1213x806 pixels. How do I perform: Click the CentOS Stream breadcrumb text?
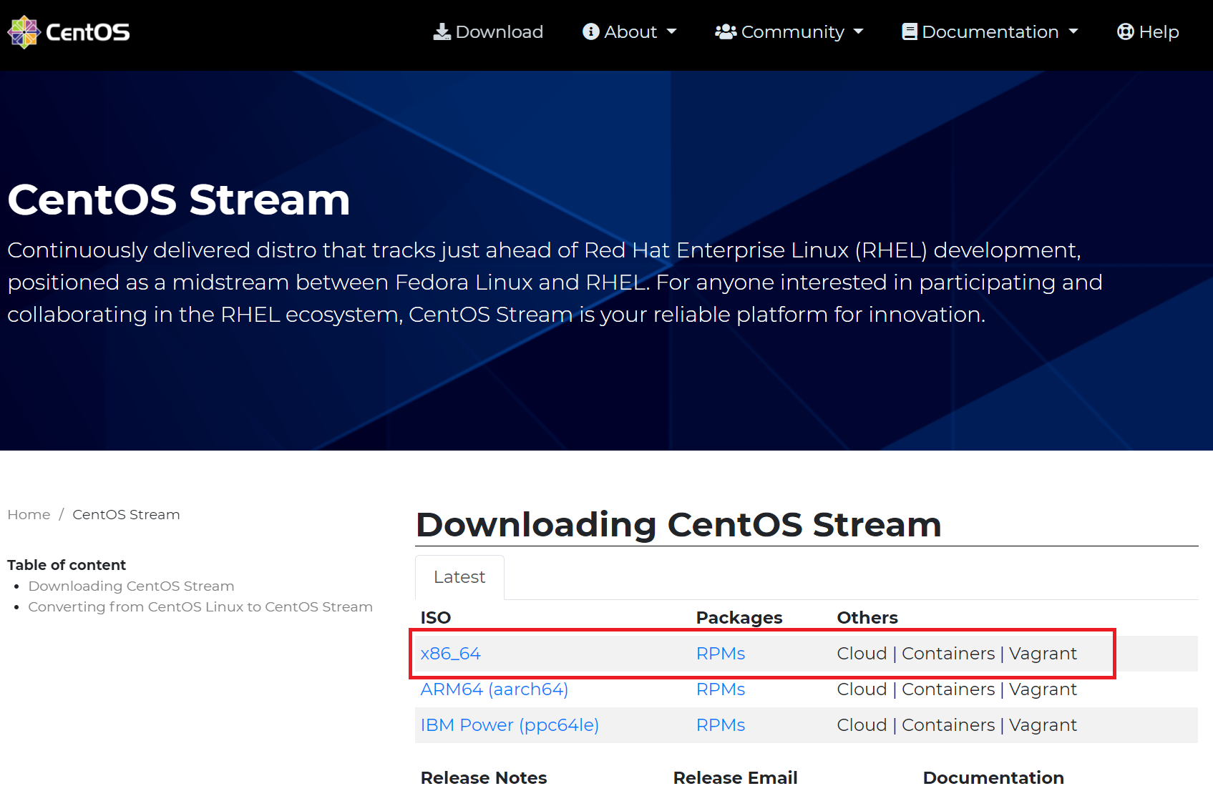point(126,515)
